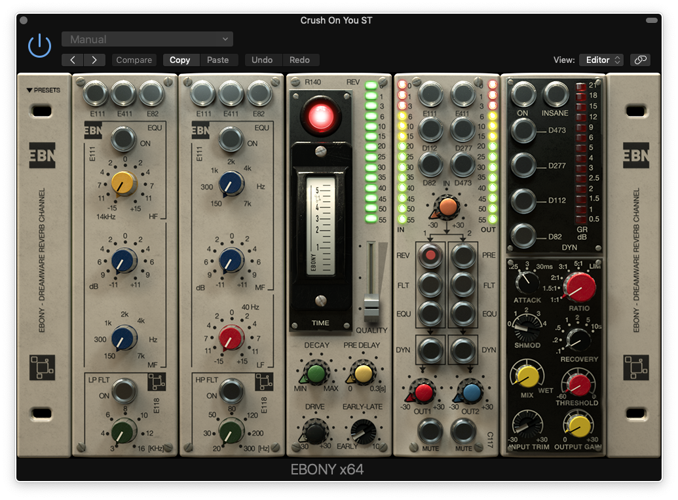Viewport: 678px width, 500px height.
Task: Click the orange IN level knob
Action: pos(447,206)
